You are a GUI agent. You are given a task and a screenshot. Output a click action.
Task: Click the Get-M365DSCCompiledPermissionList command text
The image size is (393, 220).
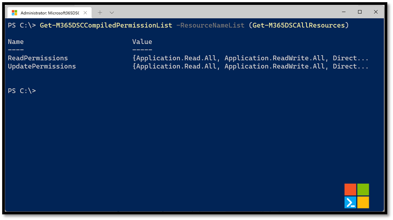106,25
